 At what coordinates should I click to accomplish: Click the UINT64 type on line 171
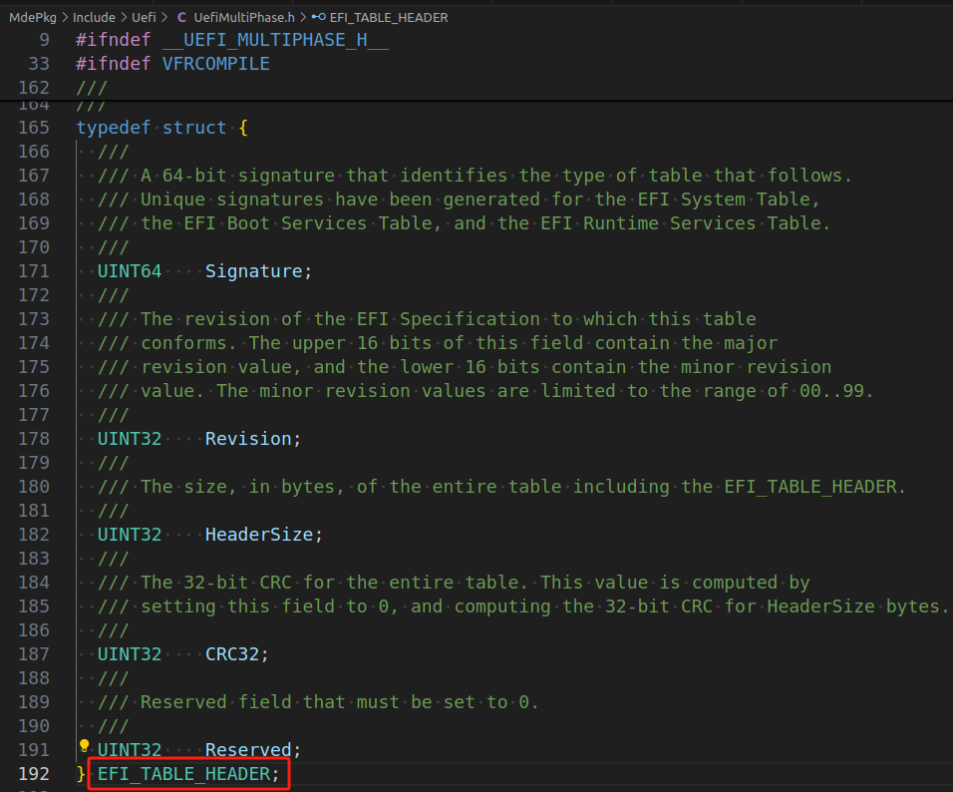[x=129, y=270]
